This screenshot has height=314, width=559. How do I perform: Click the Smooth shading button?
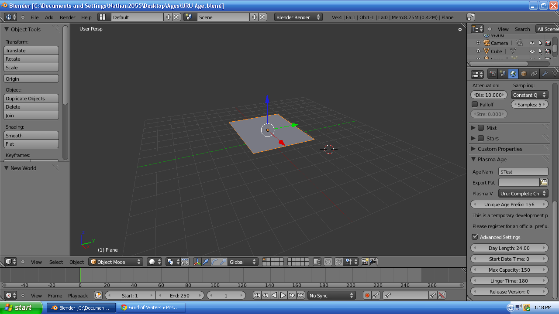pos(31,136)
